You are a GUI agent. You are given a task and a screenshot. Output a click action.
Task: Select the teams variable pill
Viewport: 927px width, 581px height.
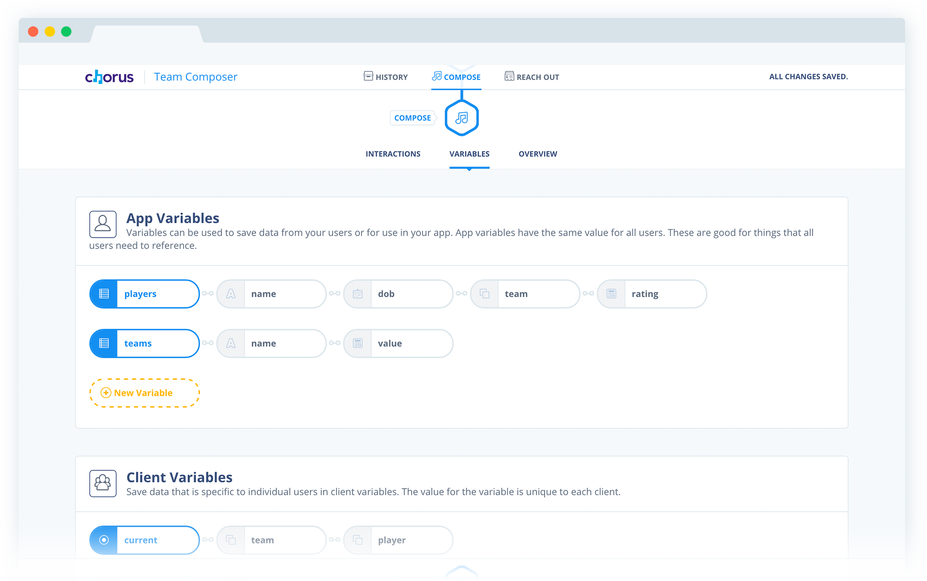pos(157,343)
